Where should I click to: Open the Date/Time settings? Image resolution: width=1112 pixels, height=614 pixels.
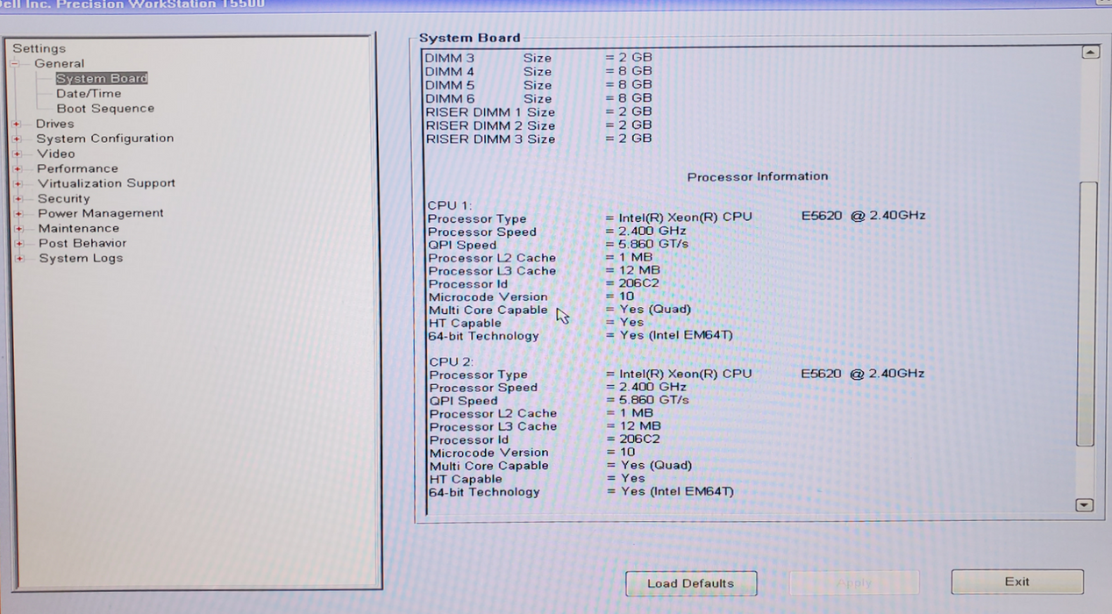pyautogui.click(x=89, y=93)
